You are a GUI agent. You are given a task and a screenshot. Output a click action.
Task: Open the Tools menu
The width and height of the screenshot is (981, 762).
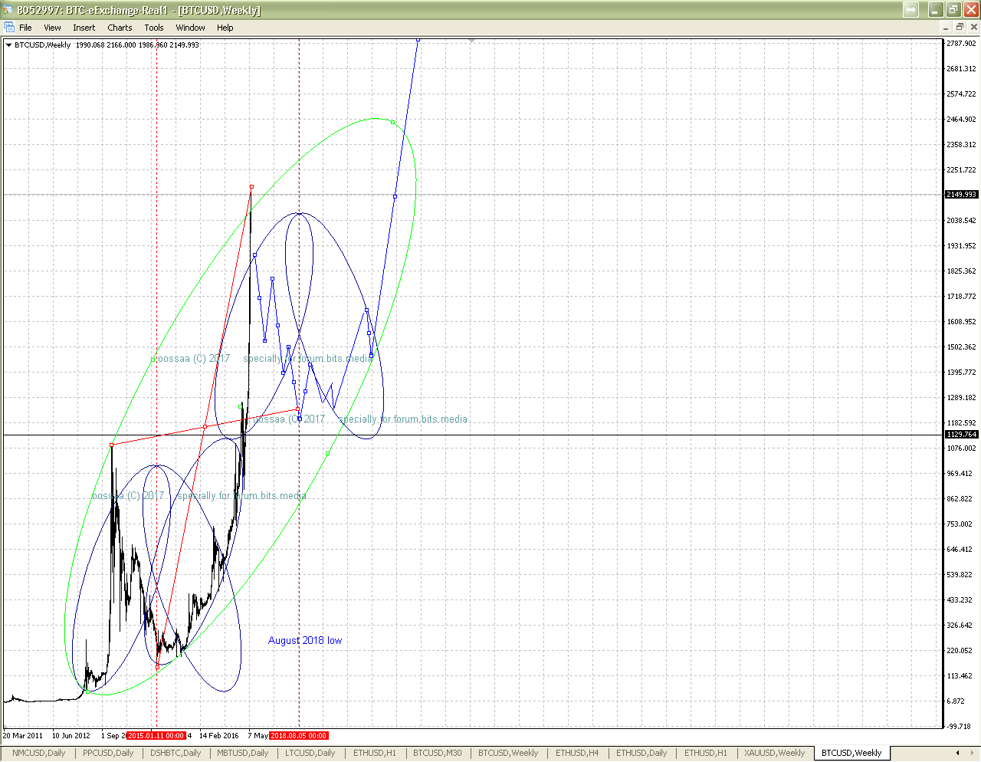tap(154, 28)
